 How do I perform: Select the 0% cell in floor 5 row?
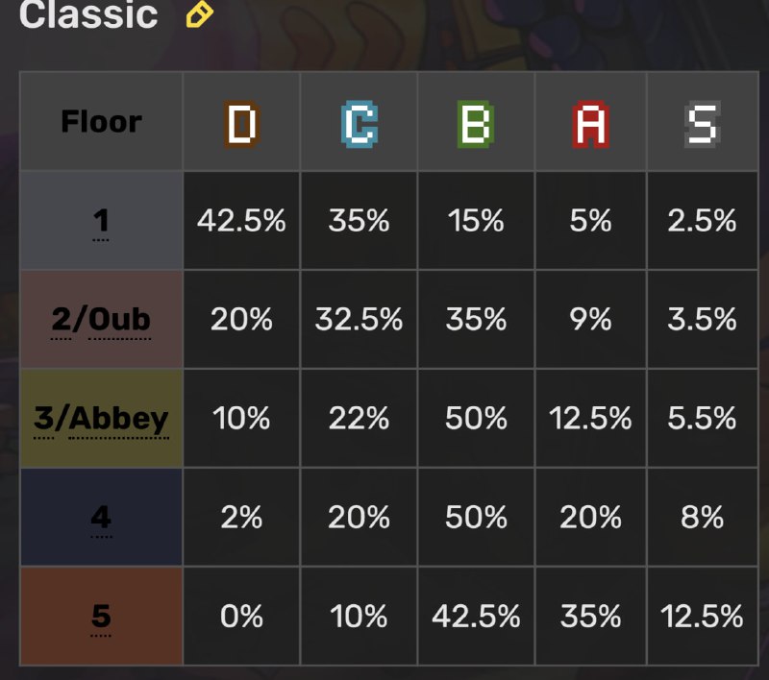coord(241,616)
